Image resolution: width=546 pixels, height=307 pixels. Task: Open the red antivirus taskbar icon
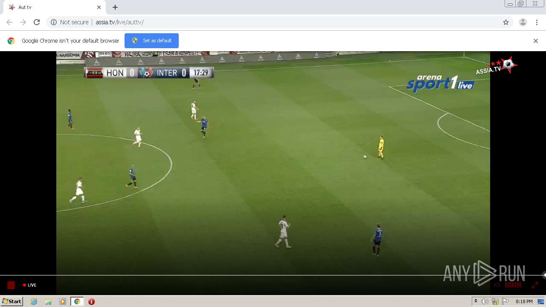click(x=91, y=301)
